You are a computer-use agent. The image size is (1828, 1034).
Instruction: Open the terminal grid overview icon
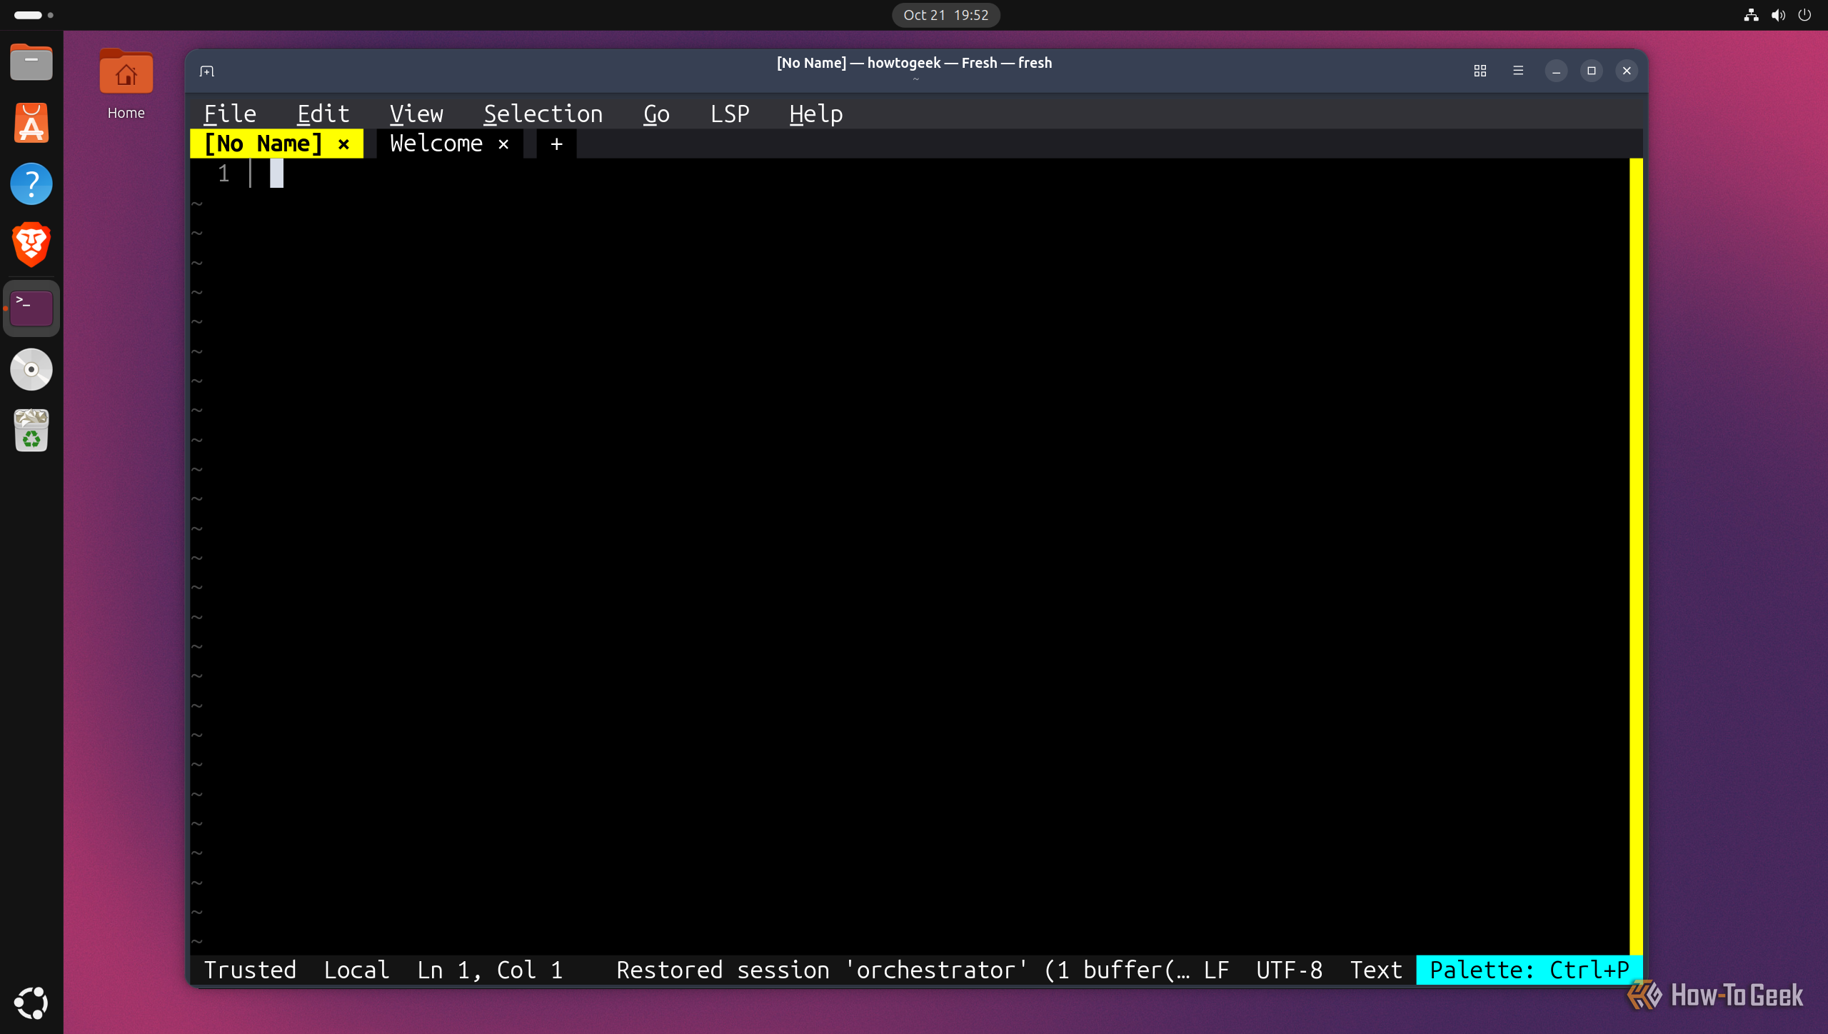click(1480, 71)
